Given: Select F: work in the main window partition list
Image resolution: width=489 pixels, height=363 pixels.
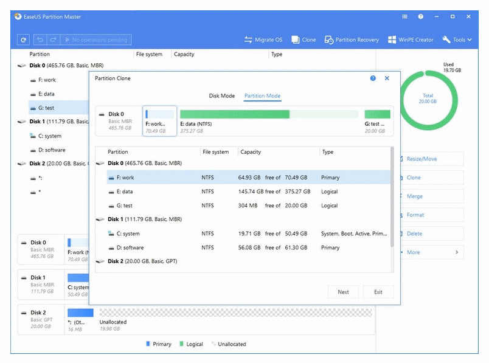Looking at the screenshot, I should [x=47, y=80].
